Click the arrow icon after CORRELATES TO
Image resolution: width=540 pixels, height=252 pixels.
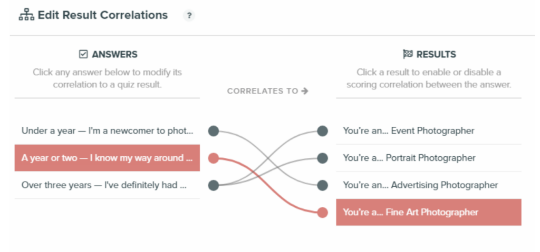(x=304, y=91)
